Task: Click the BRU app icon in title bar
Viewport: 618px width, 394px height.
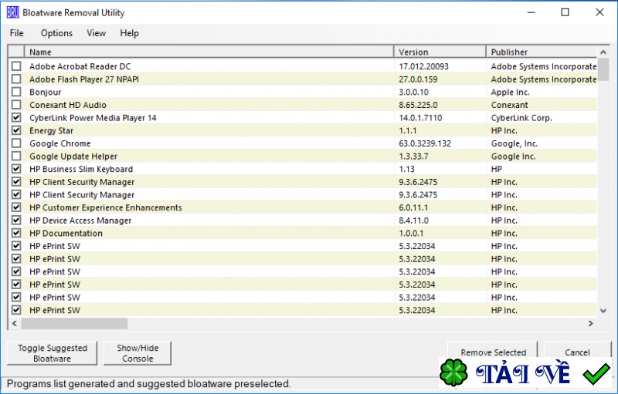Action: tap(12, 12)
